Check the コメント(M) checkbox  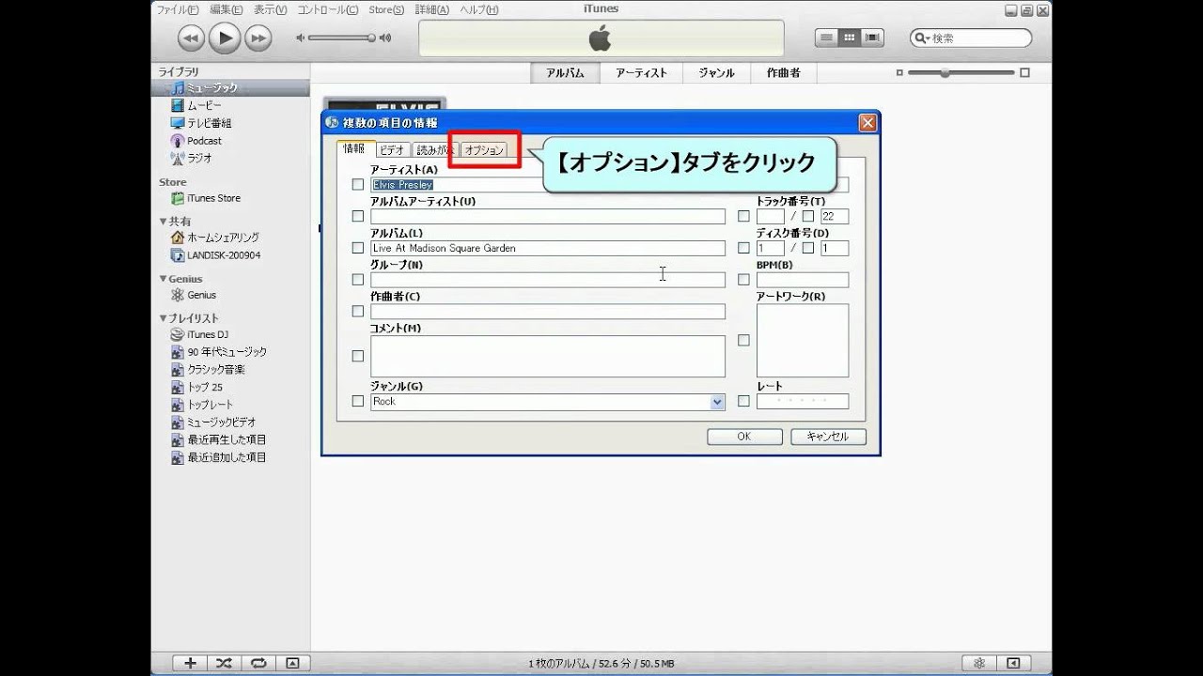tap(358, 356)
